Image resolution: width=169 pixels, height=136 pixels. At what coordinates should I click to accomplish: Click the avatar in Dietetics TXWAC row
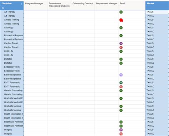(x=121, y=63)
